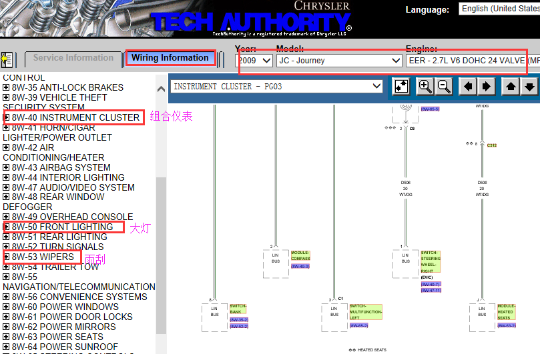Viewport: 540px width, 354px height.
Task: Select the 8W-40 INSTRUMENT CLUSTER label
Action: pyautogui.click(x=76, y=117)
